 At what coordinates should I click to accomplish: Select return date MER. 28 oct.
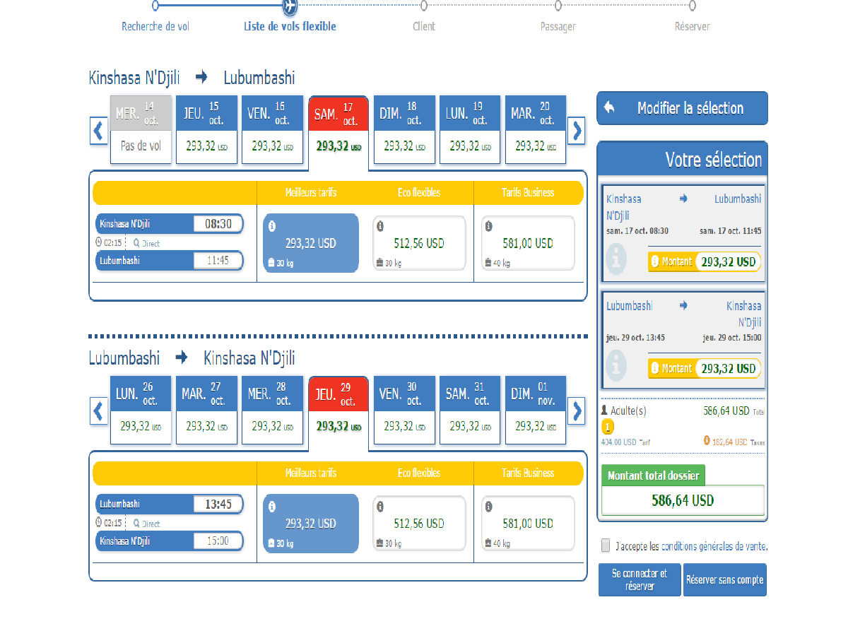tap(272, 411)
